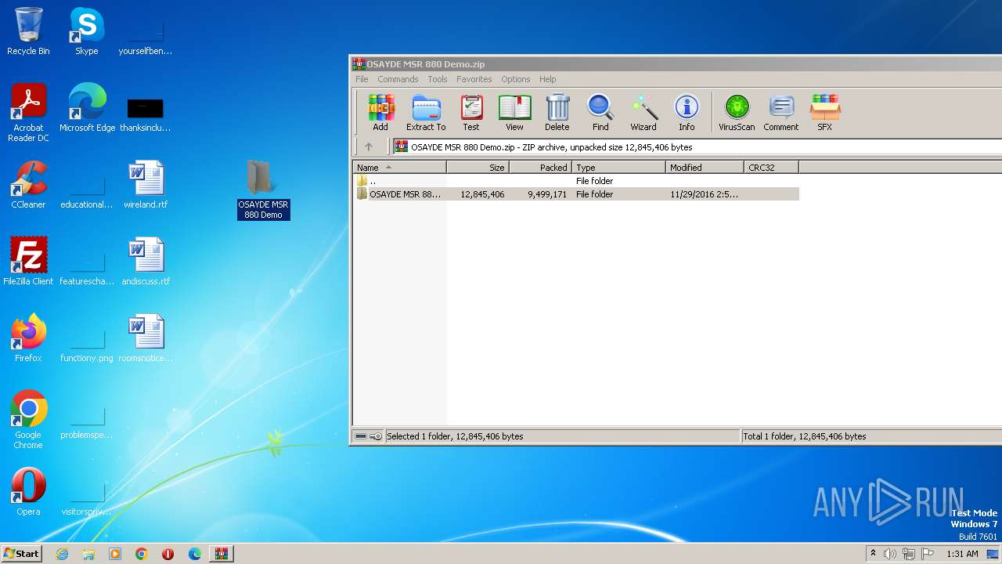Select yourselfben... desktop file

(x=146, y=37)
